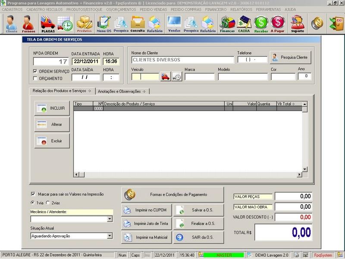Open the Menu OS icon
This screenshot has height=259, width=345.
tap(104, 24)
